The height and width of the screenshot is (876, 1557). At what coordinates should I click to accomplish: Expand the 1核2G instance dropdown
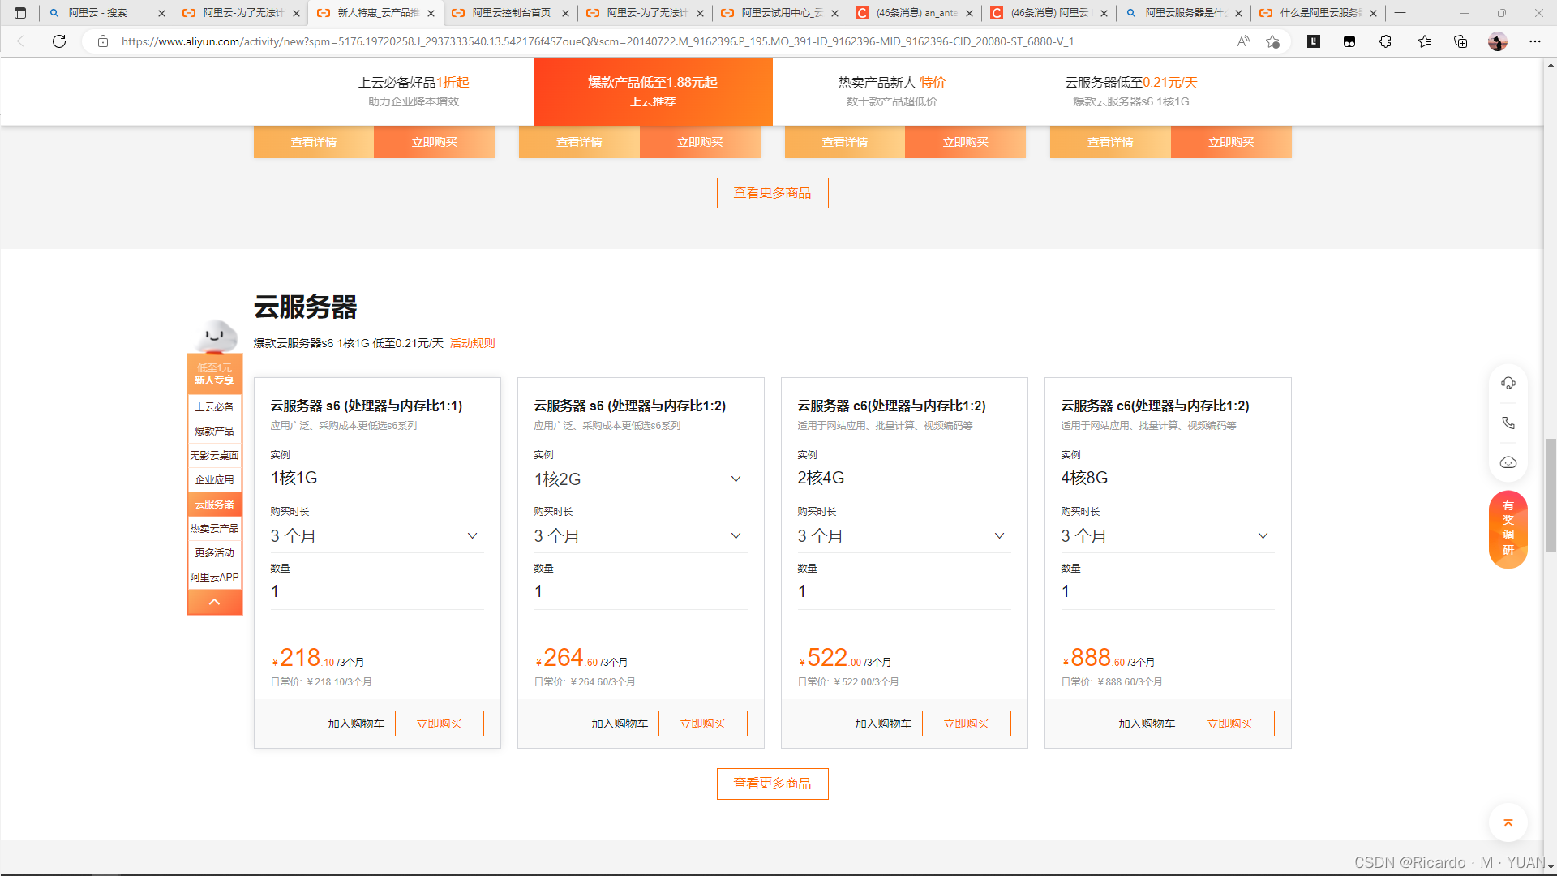[736, 479]
